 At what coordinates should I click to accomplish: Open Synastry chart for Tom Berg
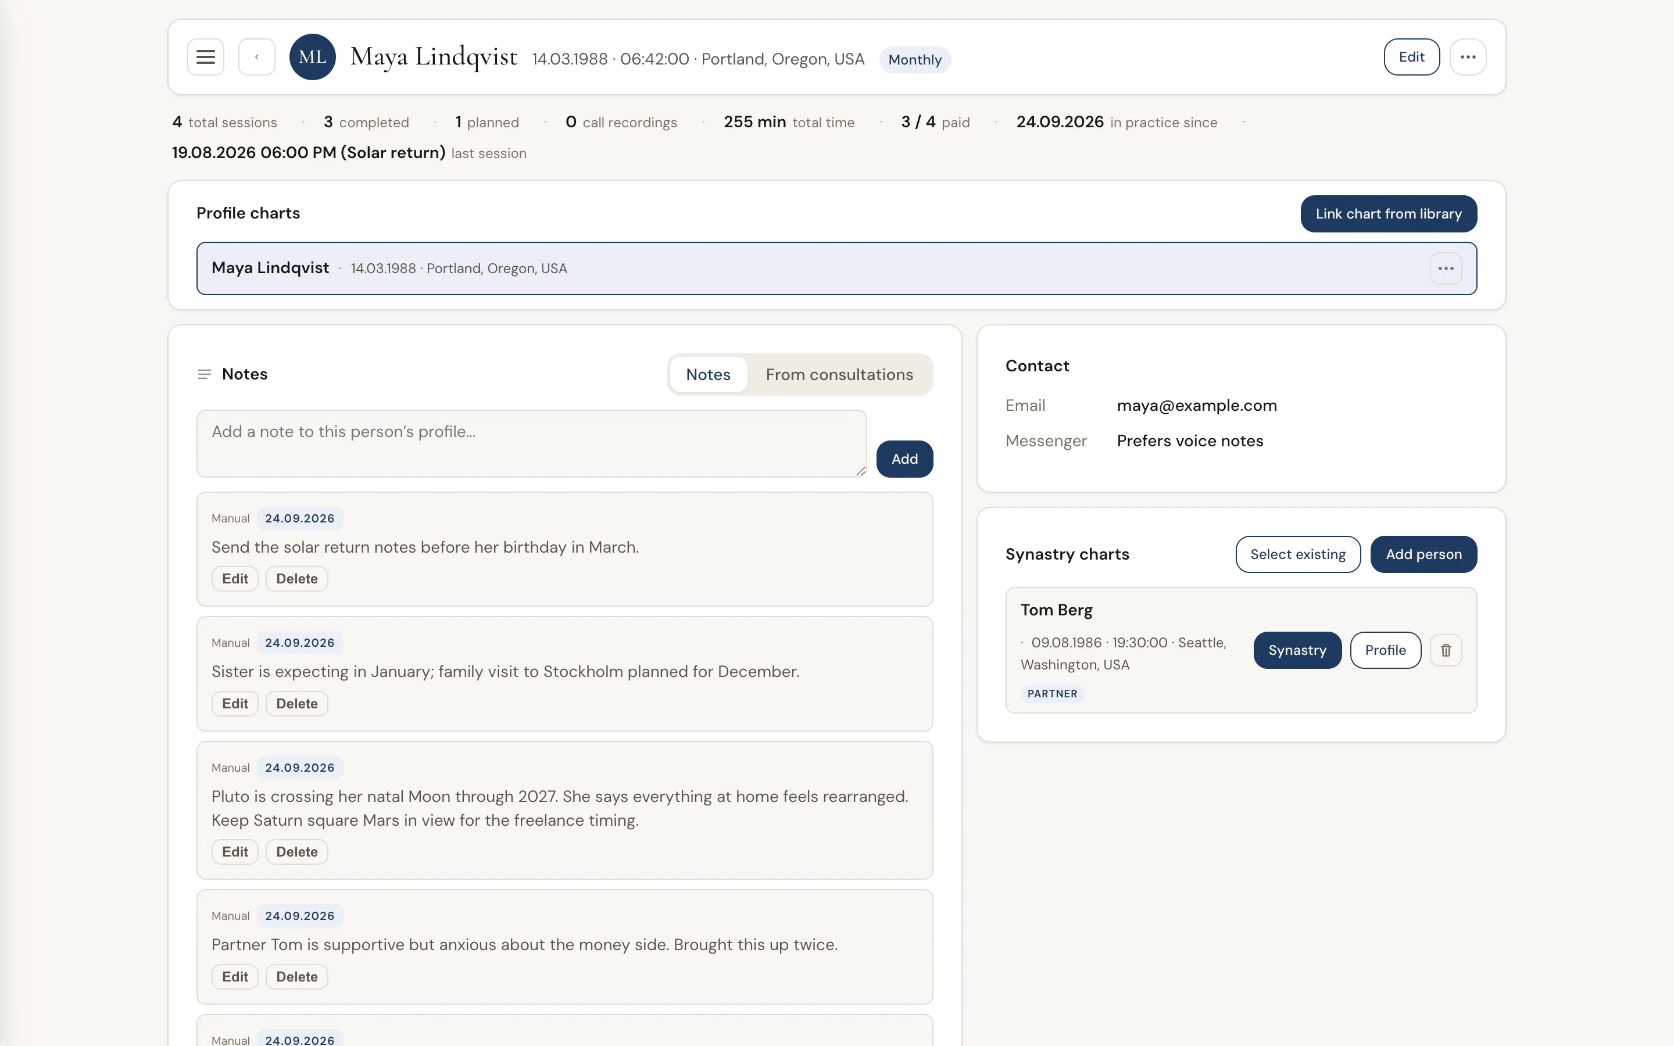coord(1297,650)
